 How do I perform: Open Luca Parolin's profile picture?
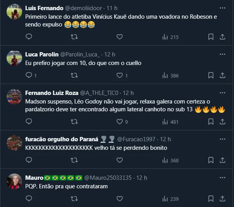[14, 58]
